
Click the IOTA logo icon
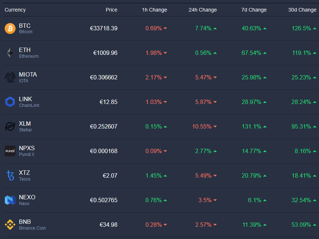coord(10,77)
